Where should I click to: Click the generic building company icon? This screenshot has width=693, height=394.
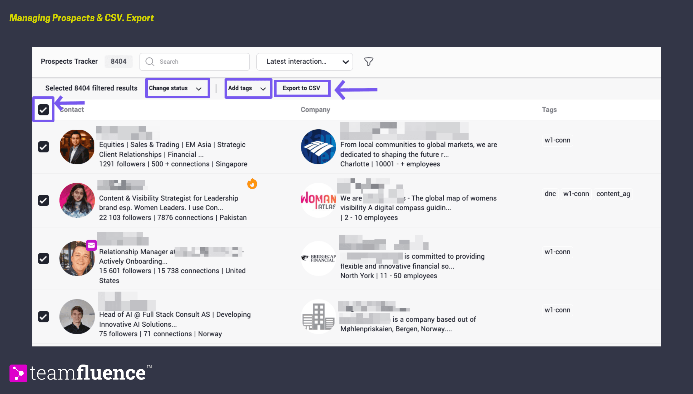[x=318, y=317]
